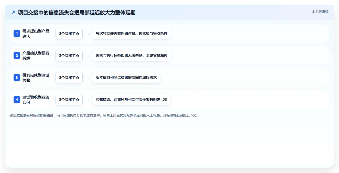Click the 需求提出到产品确认 step label
The image size is (339, 173).
click(x=36, y=34)
